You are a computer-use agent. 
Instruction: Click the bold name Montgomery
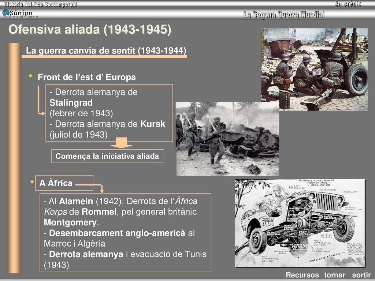[70, 222]
